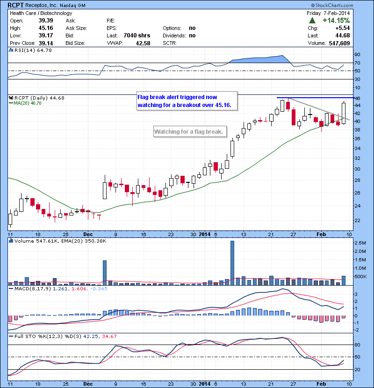Click the RCPT (Daily) 44.68 legend
Viewport: 374px width, 388px height.
(39, 98)
